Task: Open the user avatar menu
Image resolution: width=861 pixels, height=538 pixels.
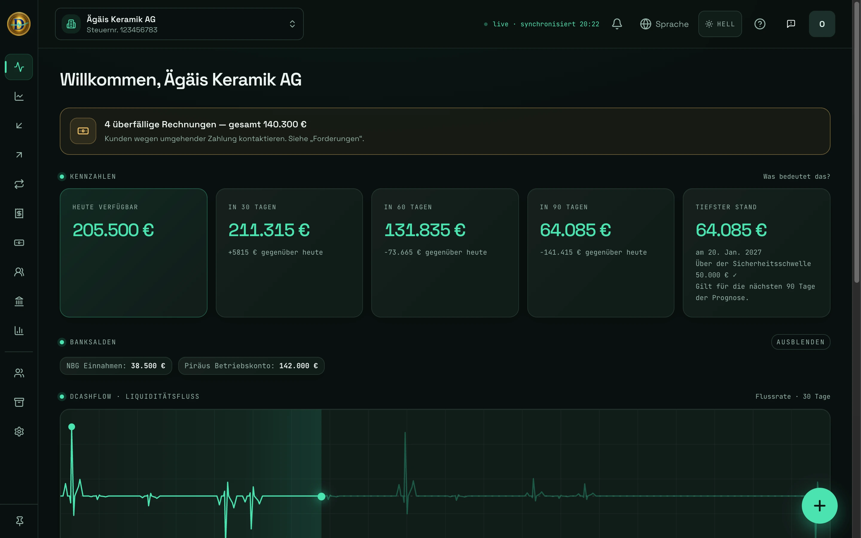Action: tap(822, 24)
